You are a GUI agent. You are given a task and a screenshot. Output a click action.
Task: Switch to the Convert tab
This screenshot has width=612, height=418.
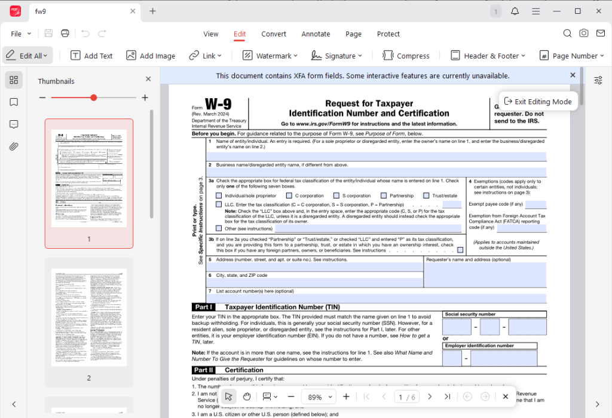point(274,34)
